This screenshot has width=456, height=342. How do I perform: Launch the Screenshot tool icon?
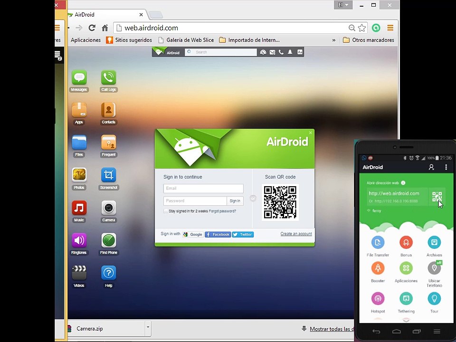point(108,175)
